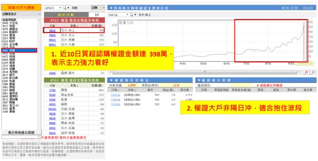Open seller broker link 9200

(52, 100)
